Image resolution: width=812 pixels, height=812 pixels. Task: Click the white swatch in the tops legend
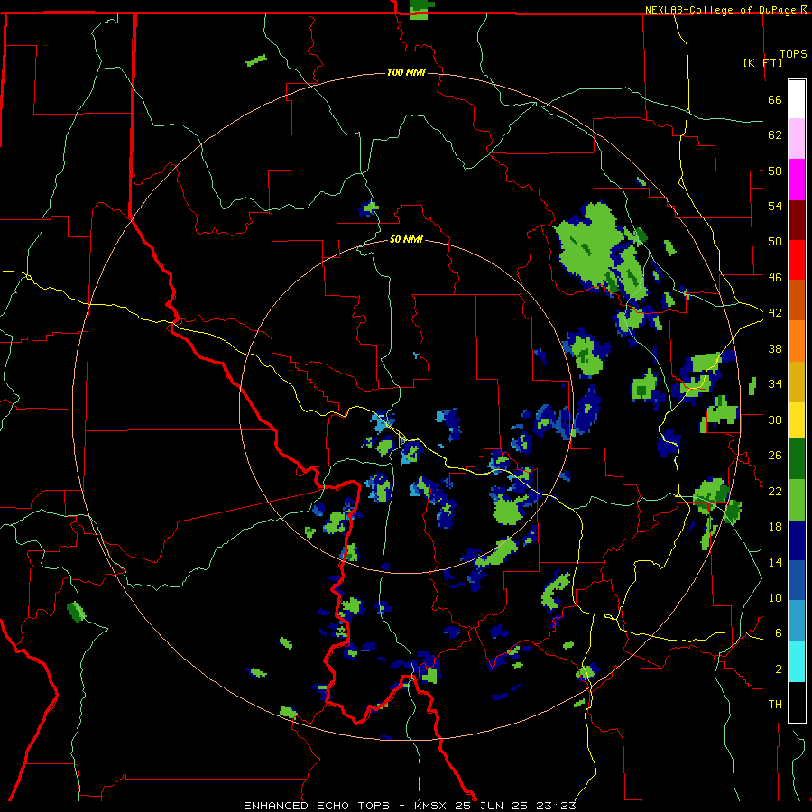point(797,99)
